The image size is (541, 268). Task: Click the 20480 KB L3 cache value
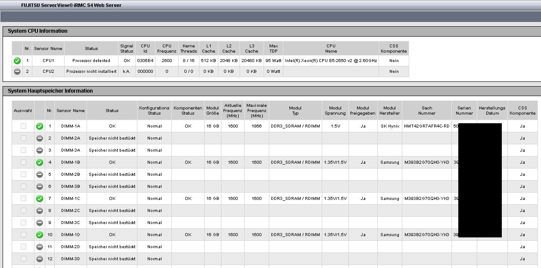(252, 61)
